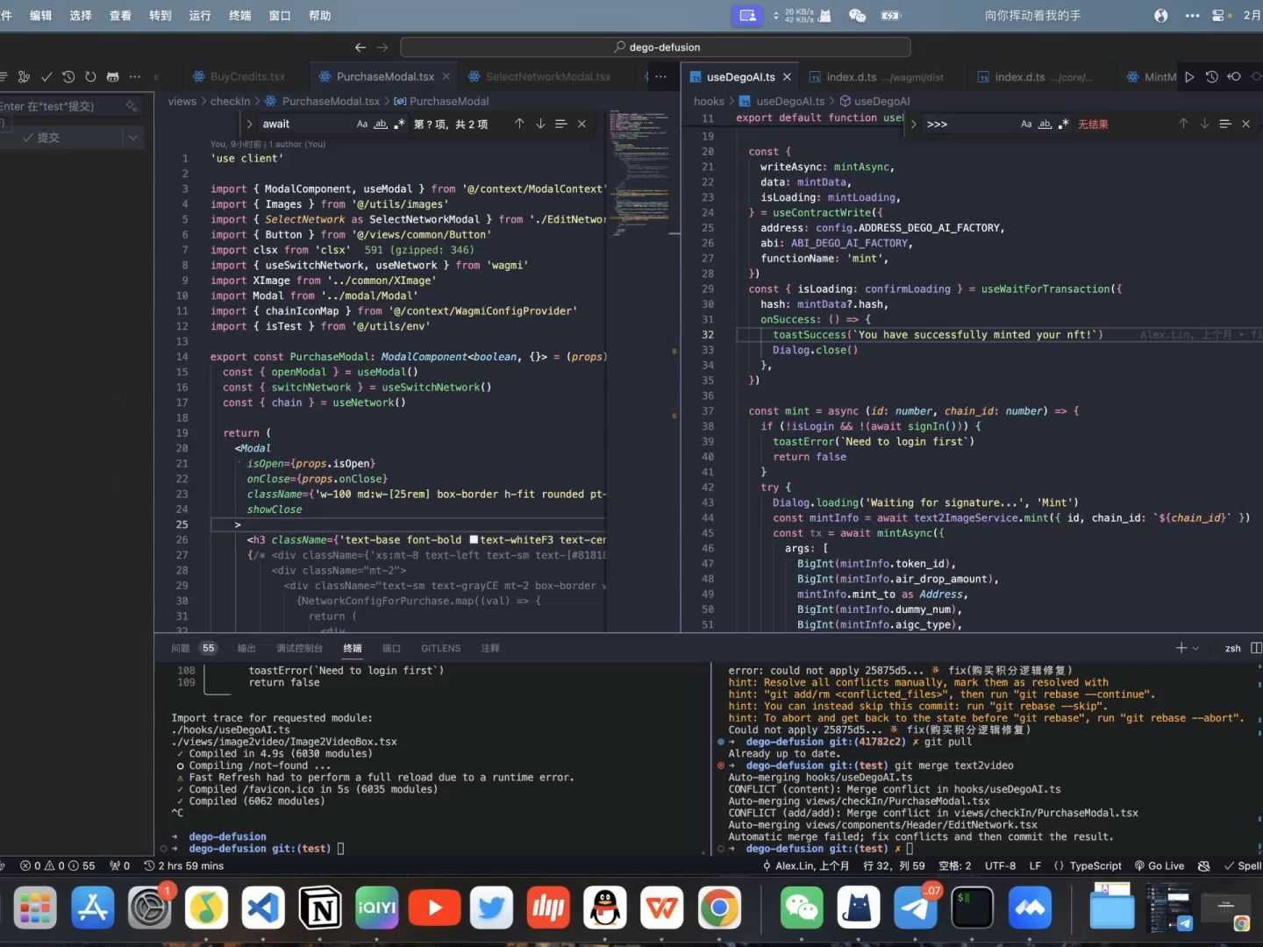Open commit button dropdown arrow
Image resolution: width=1263 pixels, height=947 pixels.
[133, 138]
